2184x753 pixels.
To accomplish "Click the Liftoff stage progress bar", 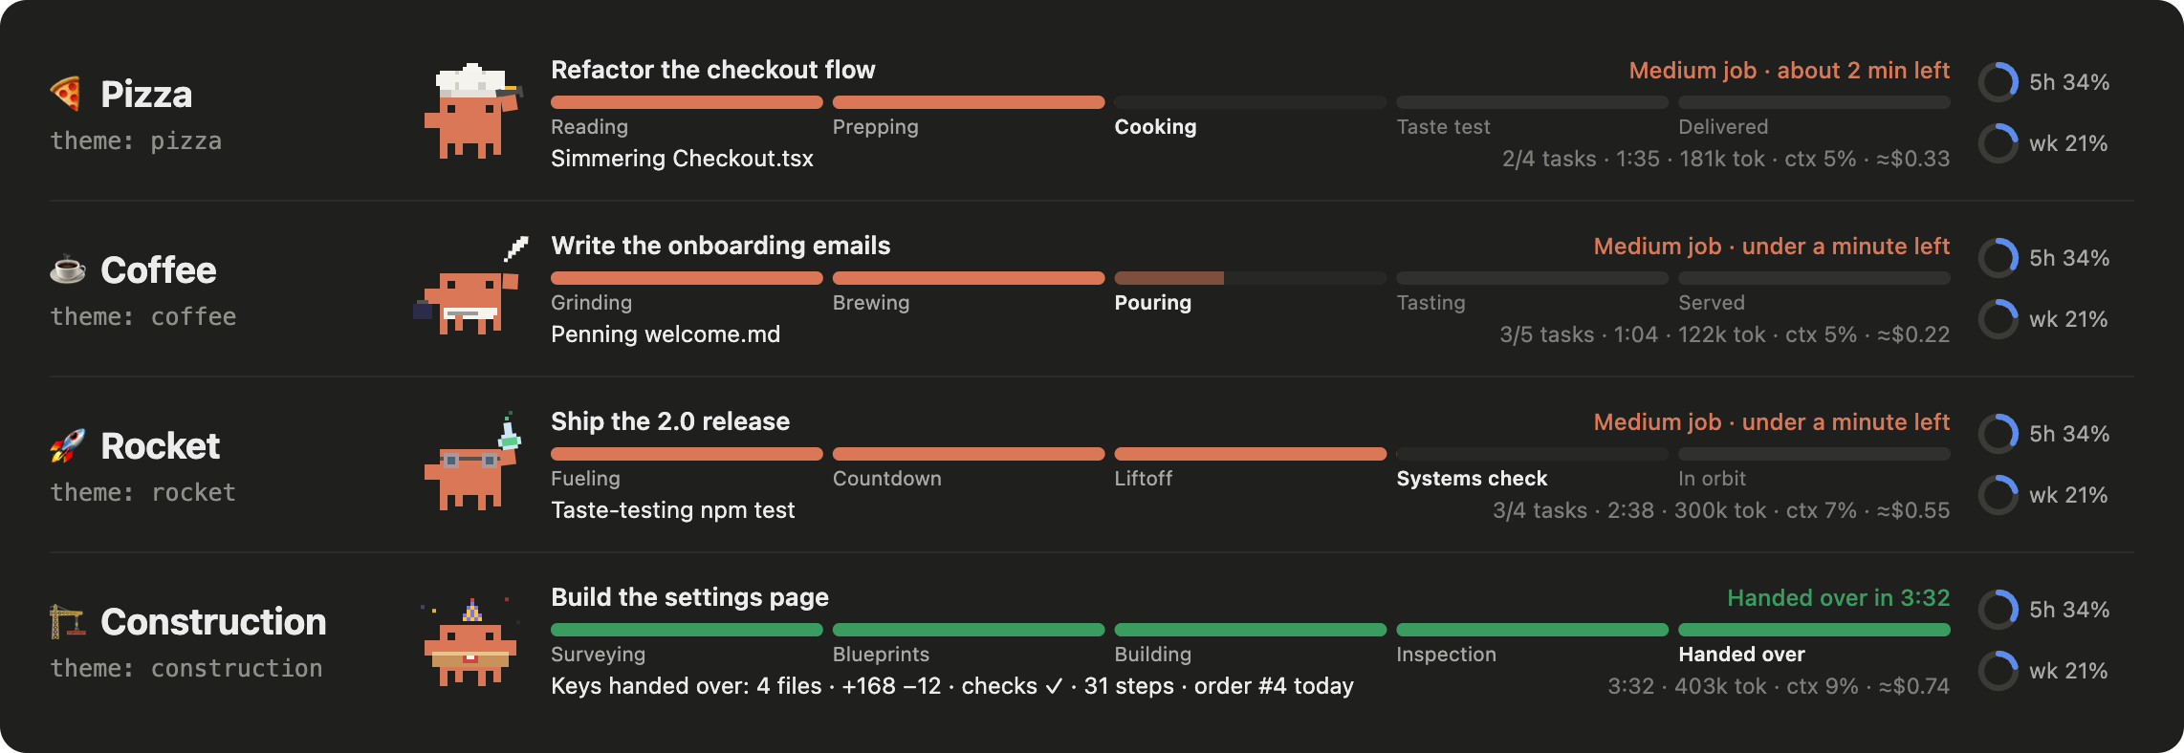I will coord(1251,454).
